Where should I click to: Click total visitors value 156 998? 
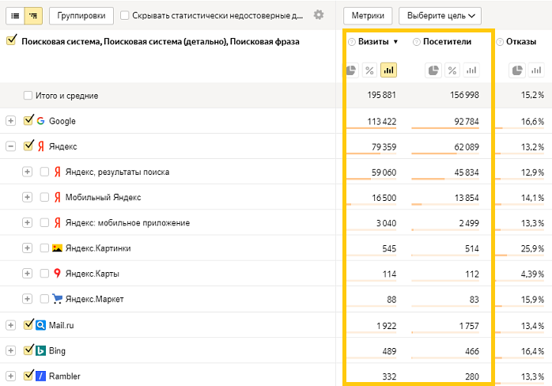coord(464,95)
